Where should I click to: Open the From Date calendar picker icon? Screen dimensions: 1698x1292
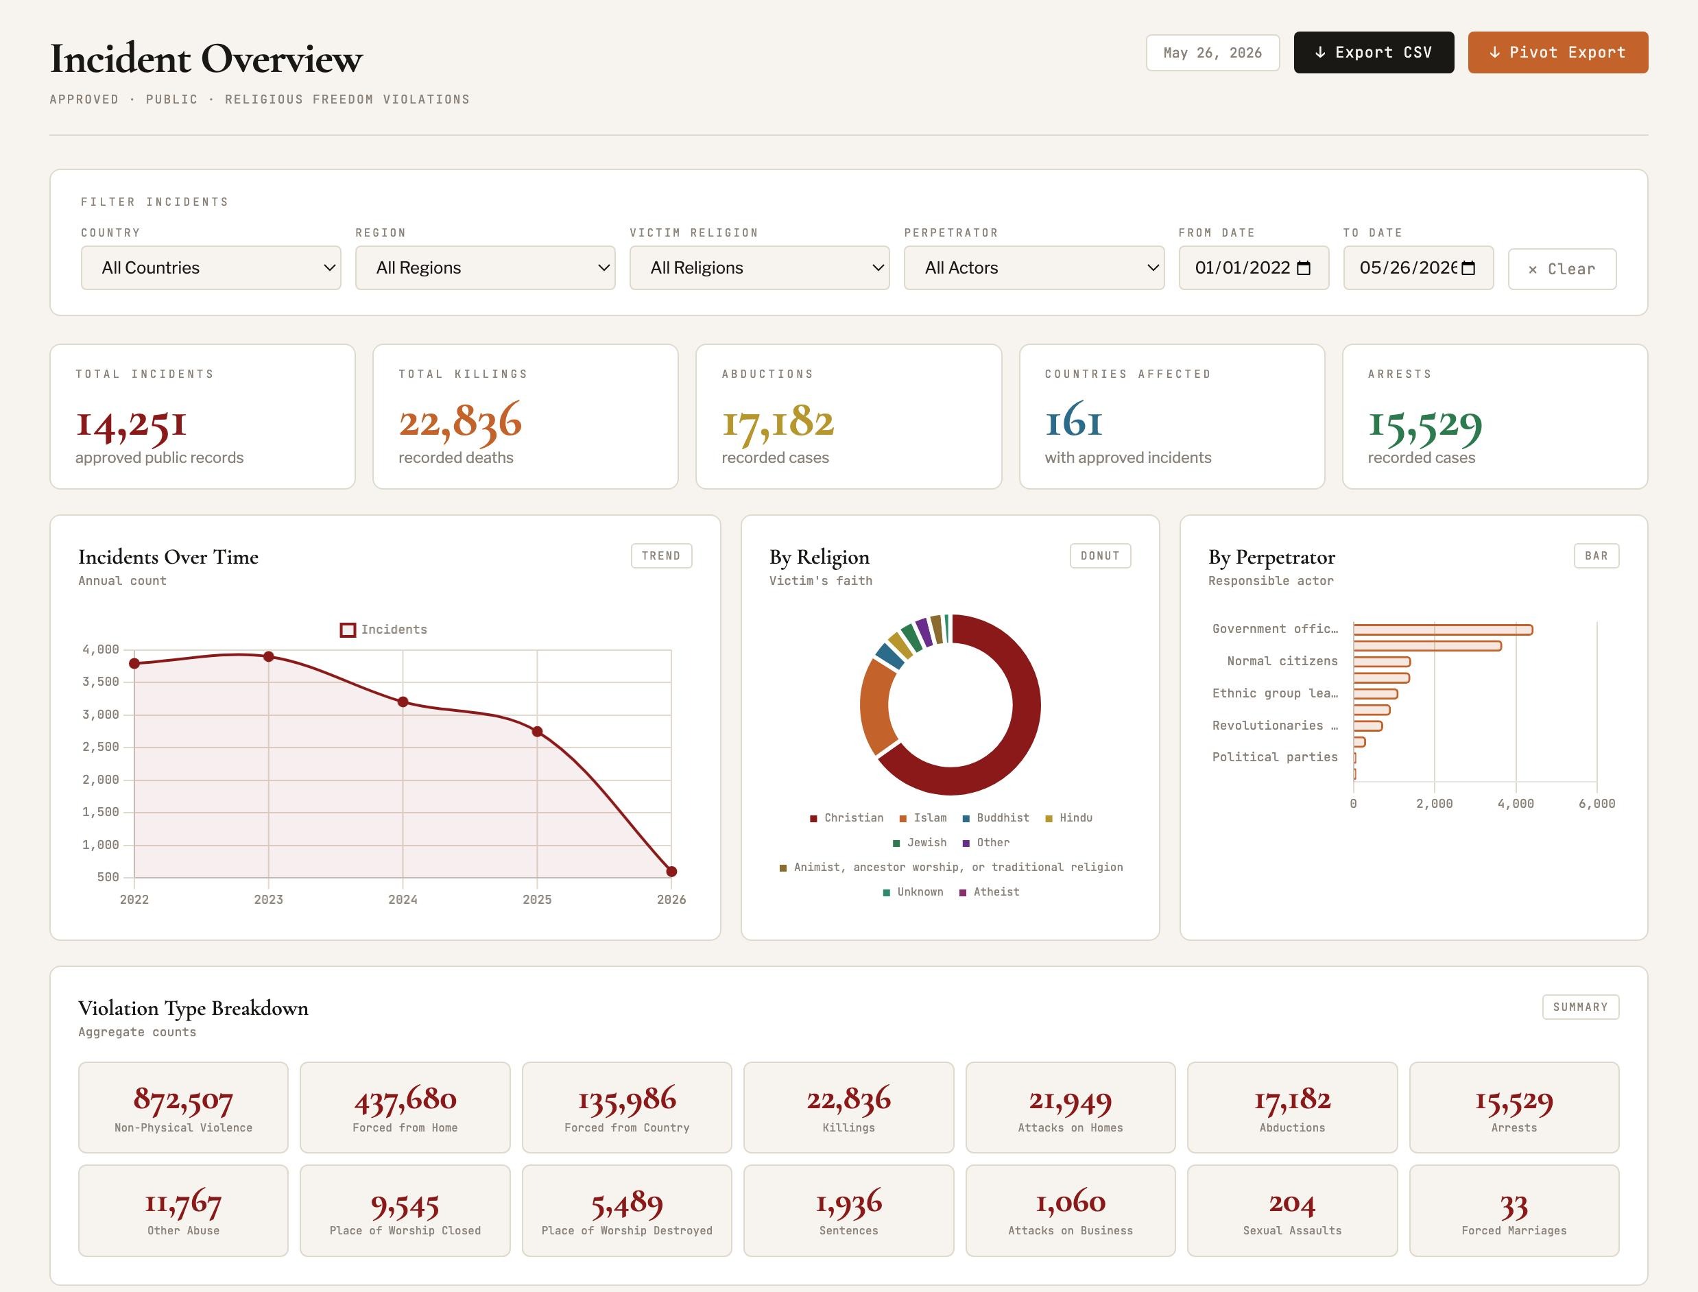[1304, 267]
